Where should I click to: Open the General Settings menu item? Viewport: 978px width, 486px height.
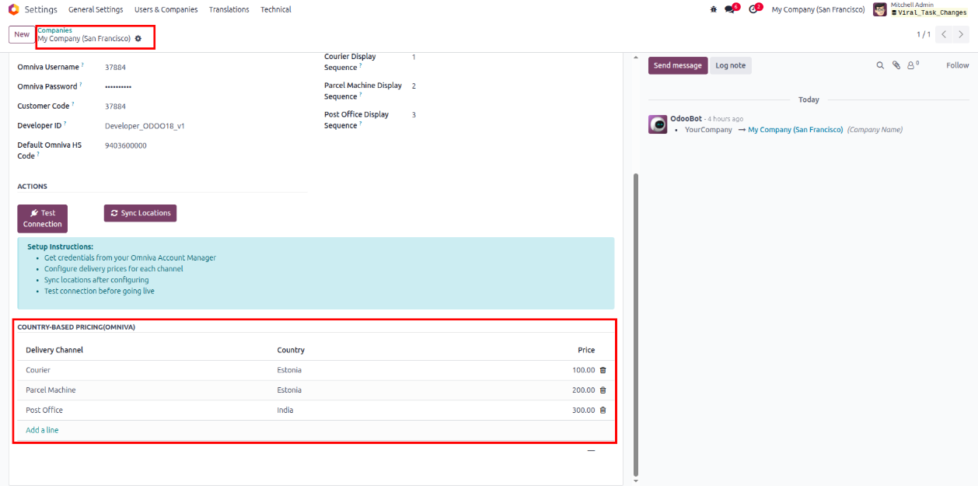click(x=96, y=9)
